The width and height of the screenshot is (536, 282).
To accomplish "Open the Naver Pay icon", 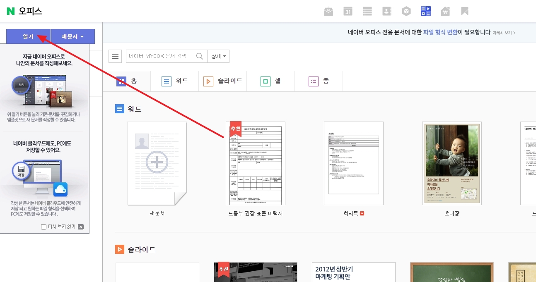I will point(445,11).
